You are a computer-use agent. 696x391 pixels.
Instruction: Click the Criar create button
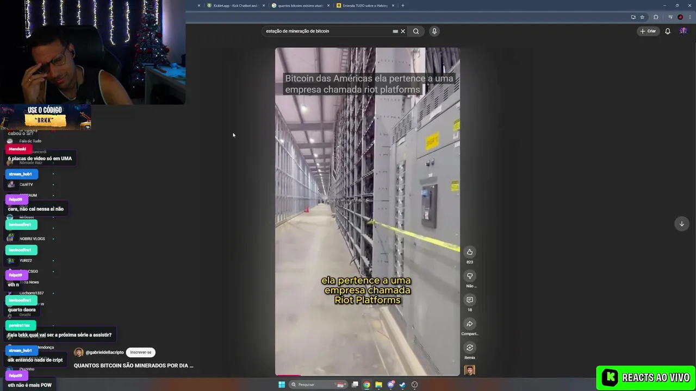(x=648, y=31)
